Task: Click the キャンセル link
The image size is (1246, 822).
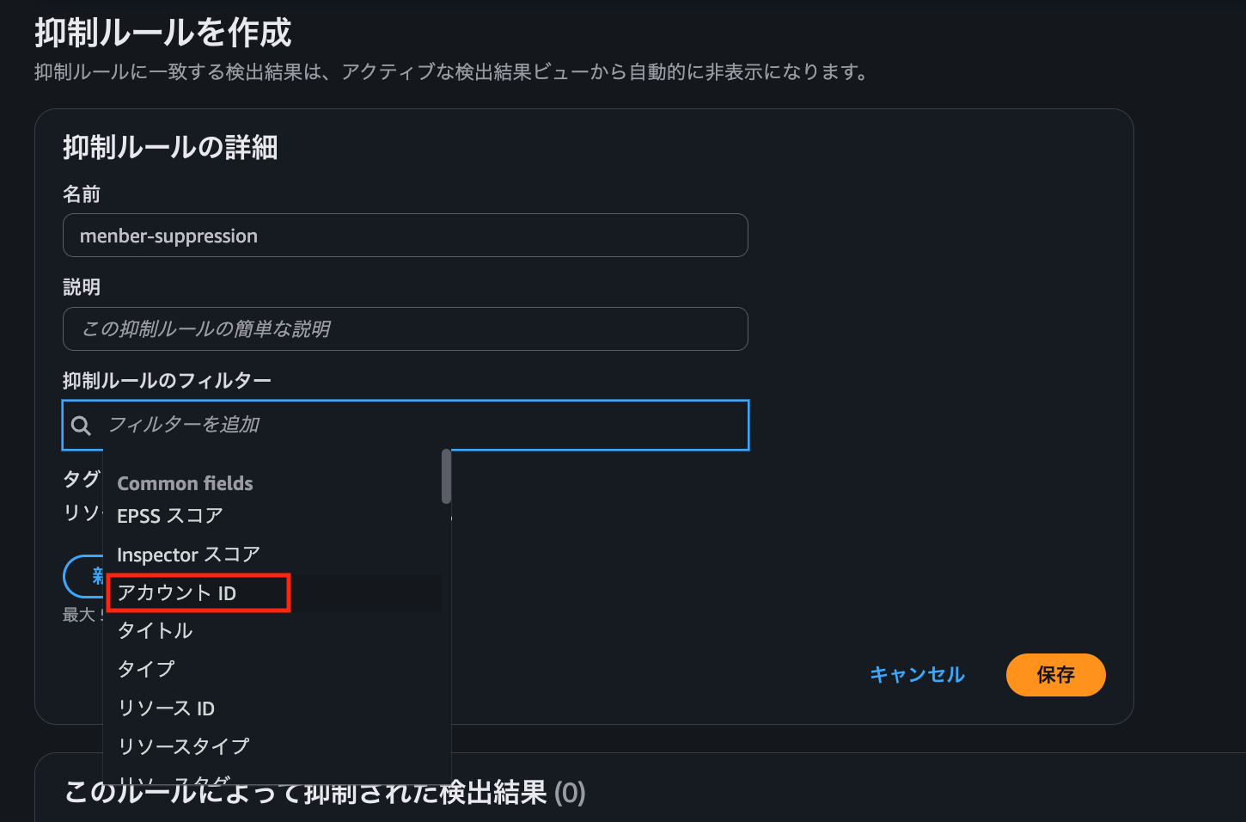Action: point(917,675)
